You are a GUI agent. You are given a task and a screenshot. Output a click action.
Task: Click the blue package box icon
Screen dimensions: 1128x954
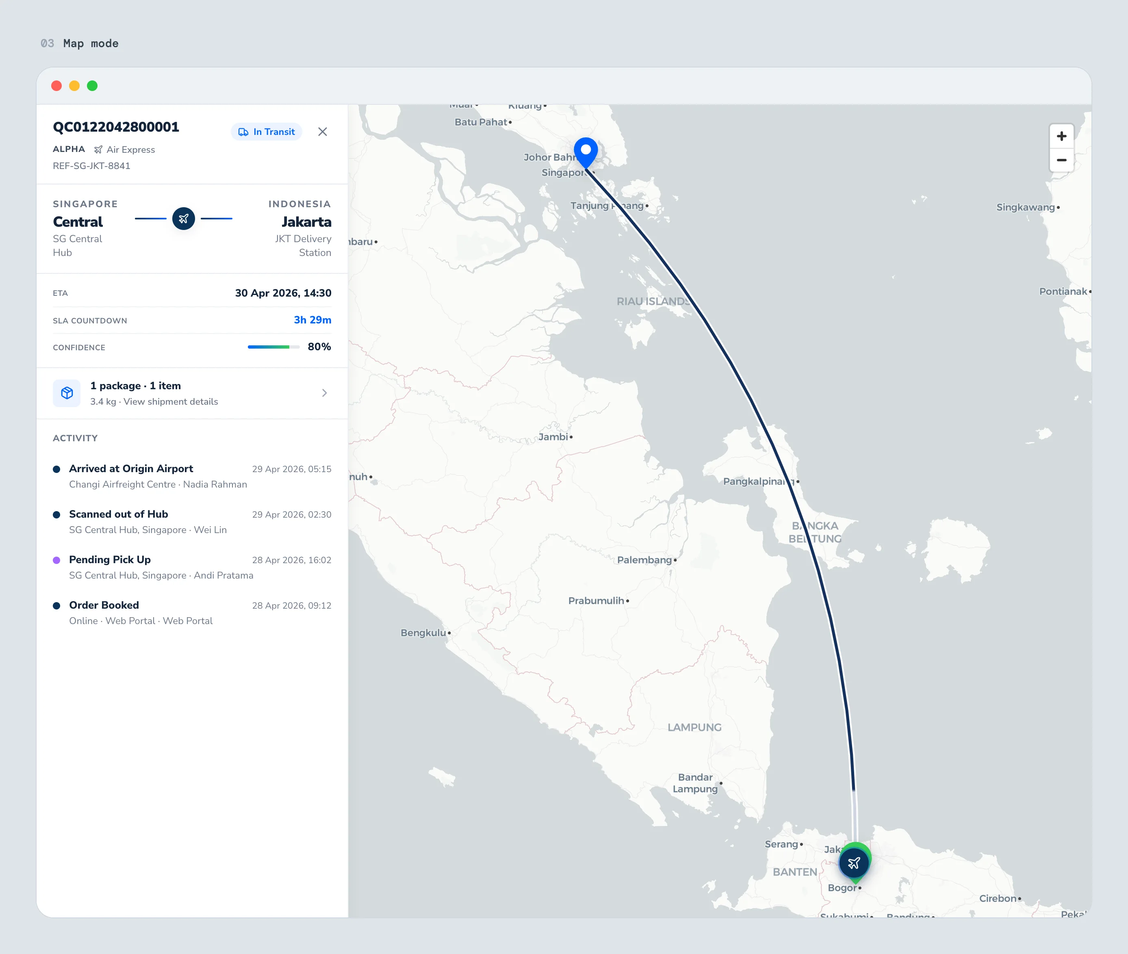pyautogui.click(x=67, y=393)
